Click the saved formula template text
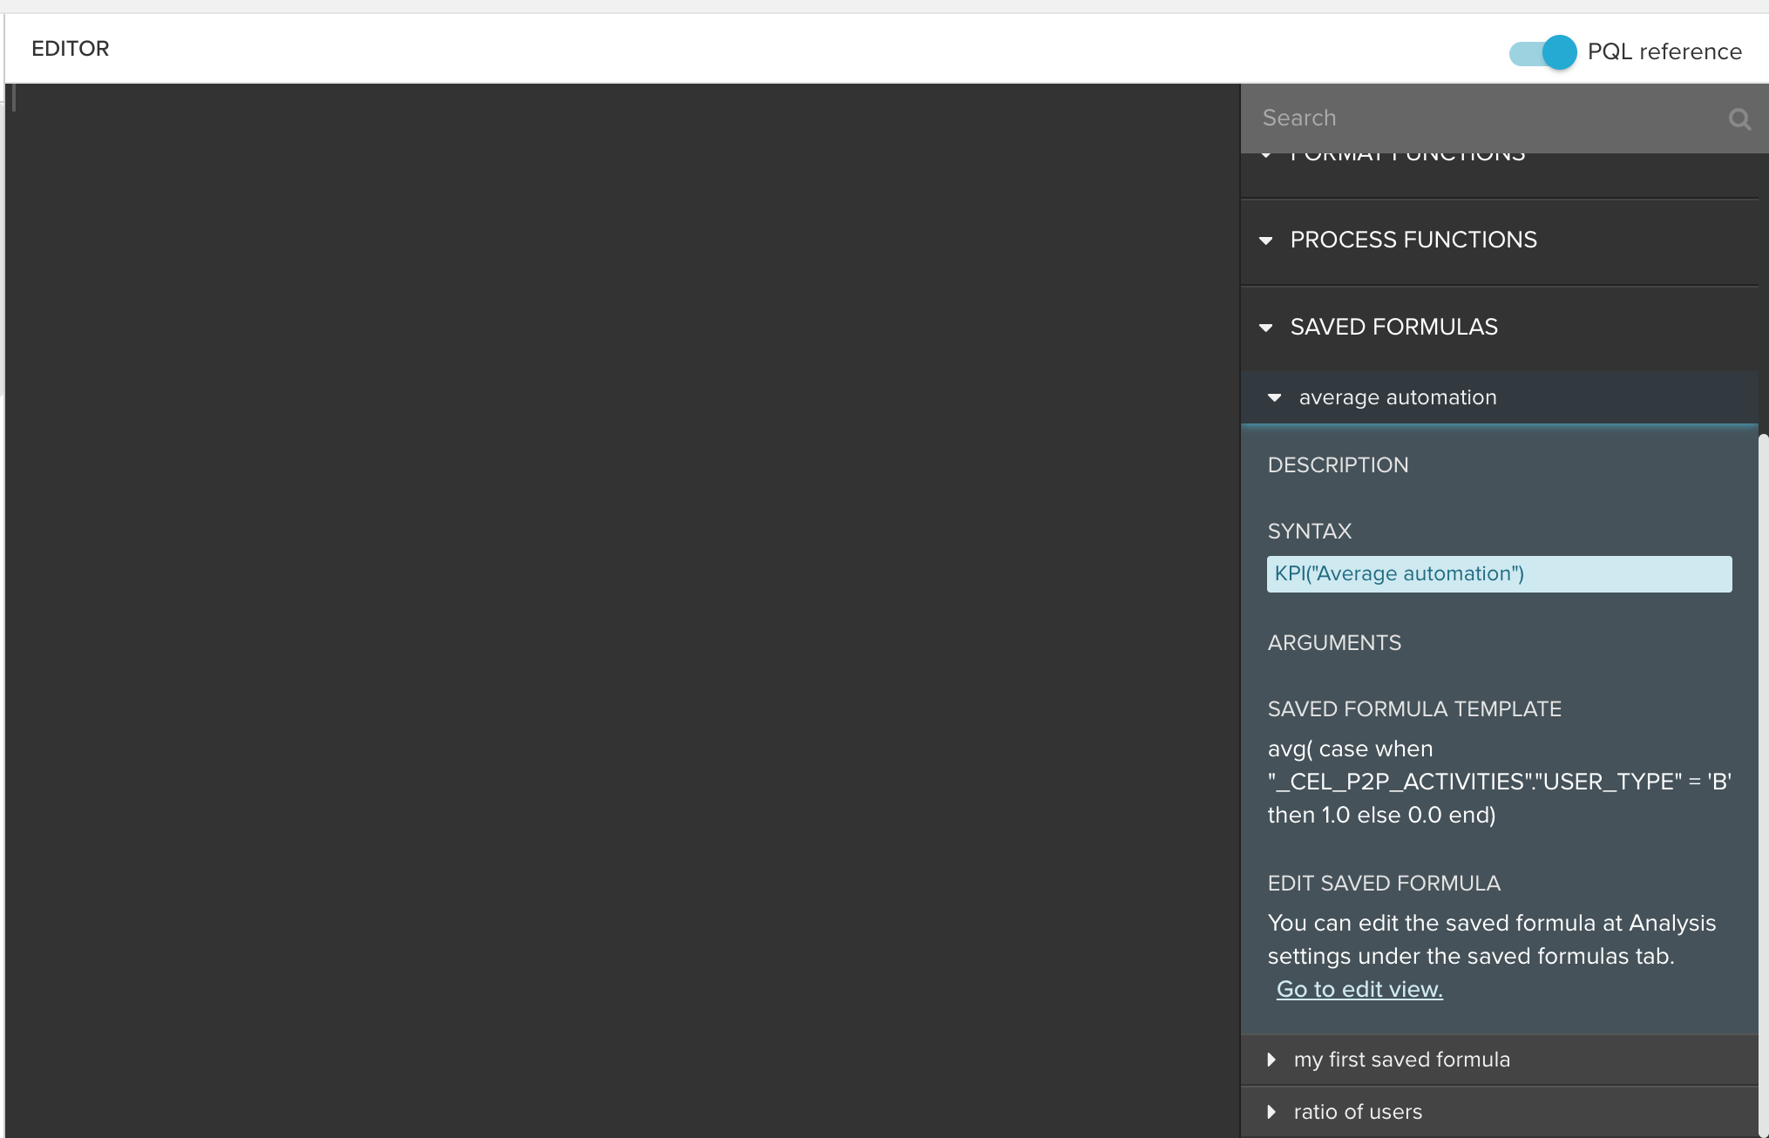 pyautogui.click(x=1499, y=782)
